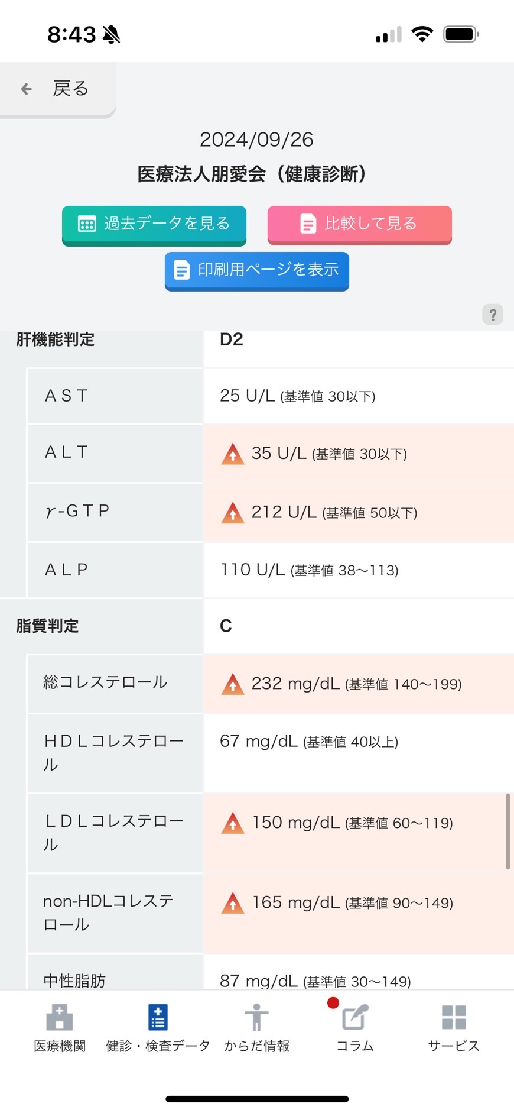Go back using the 戻る label
Viewport: 514px width, 1113px height.
click(71, 89)
